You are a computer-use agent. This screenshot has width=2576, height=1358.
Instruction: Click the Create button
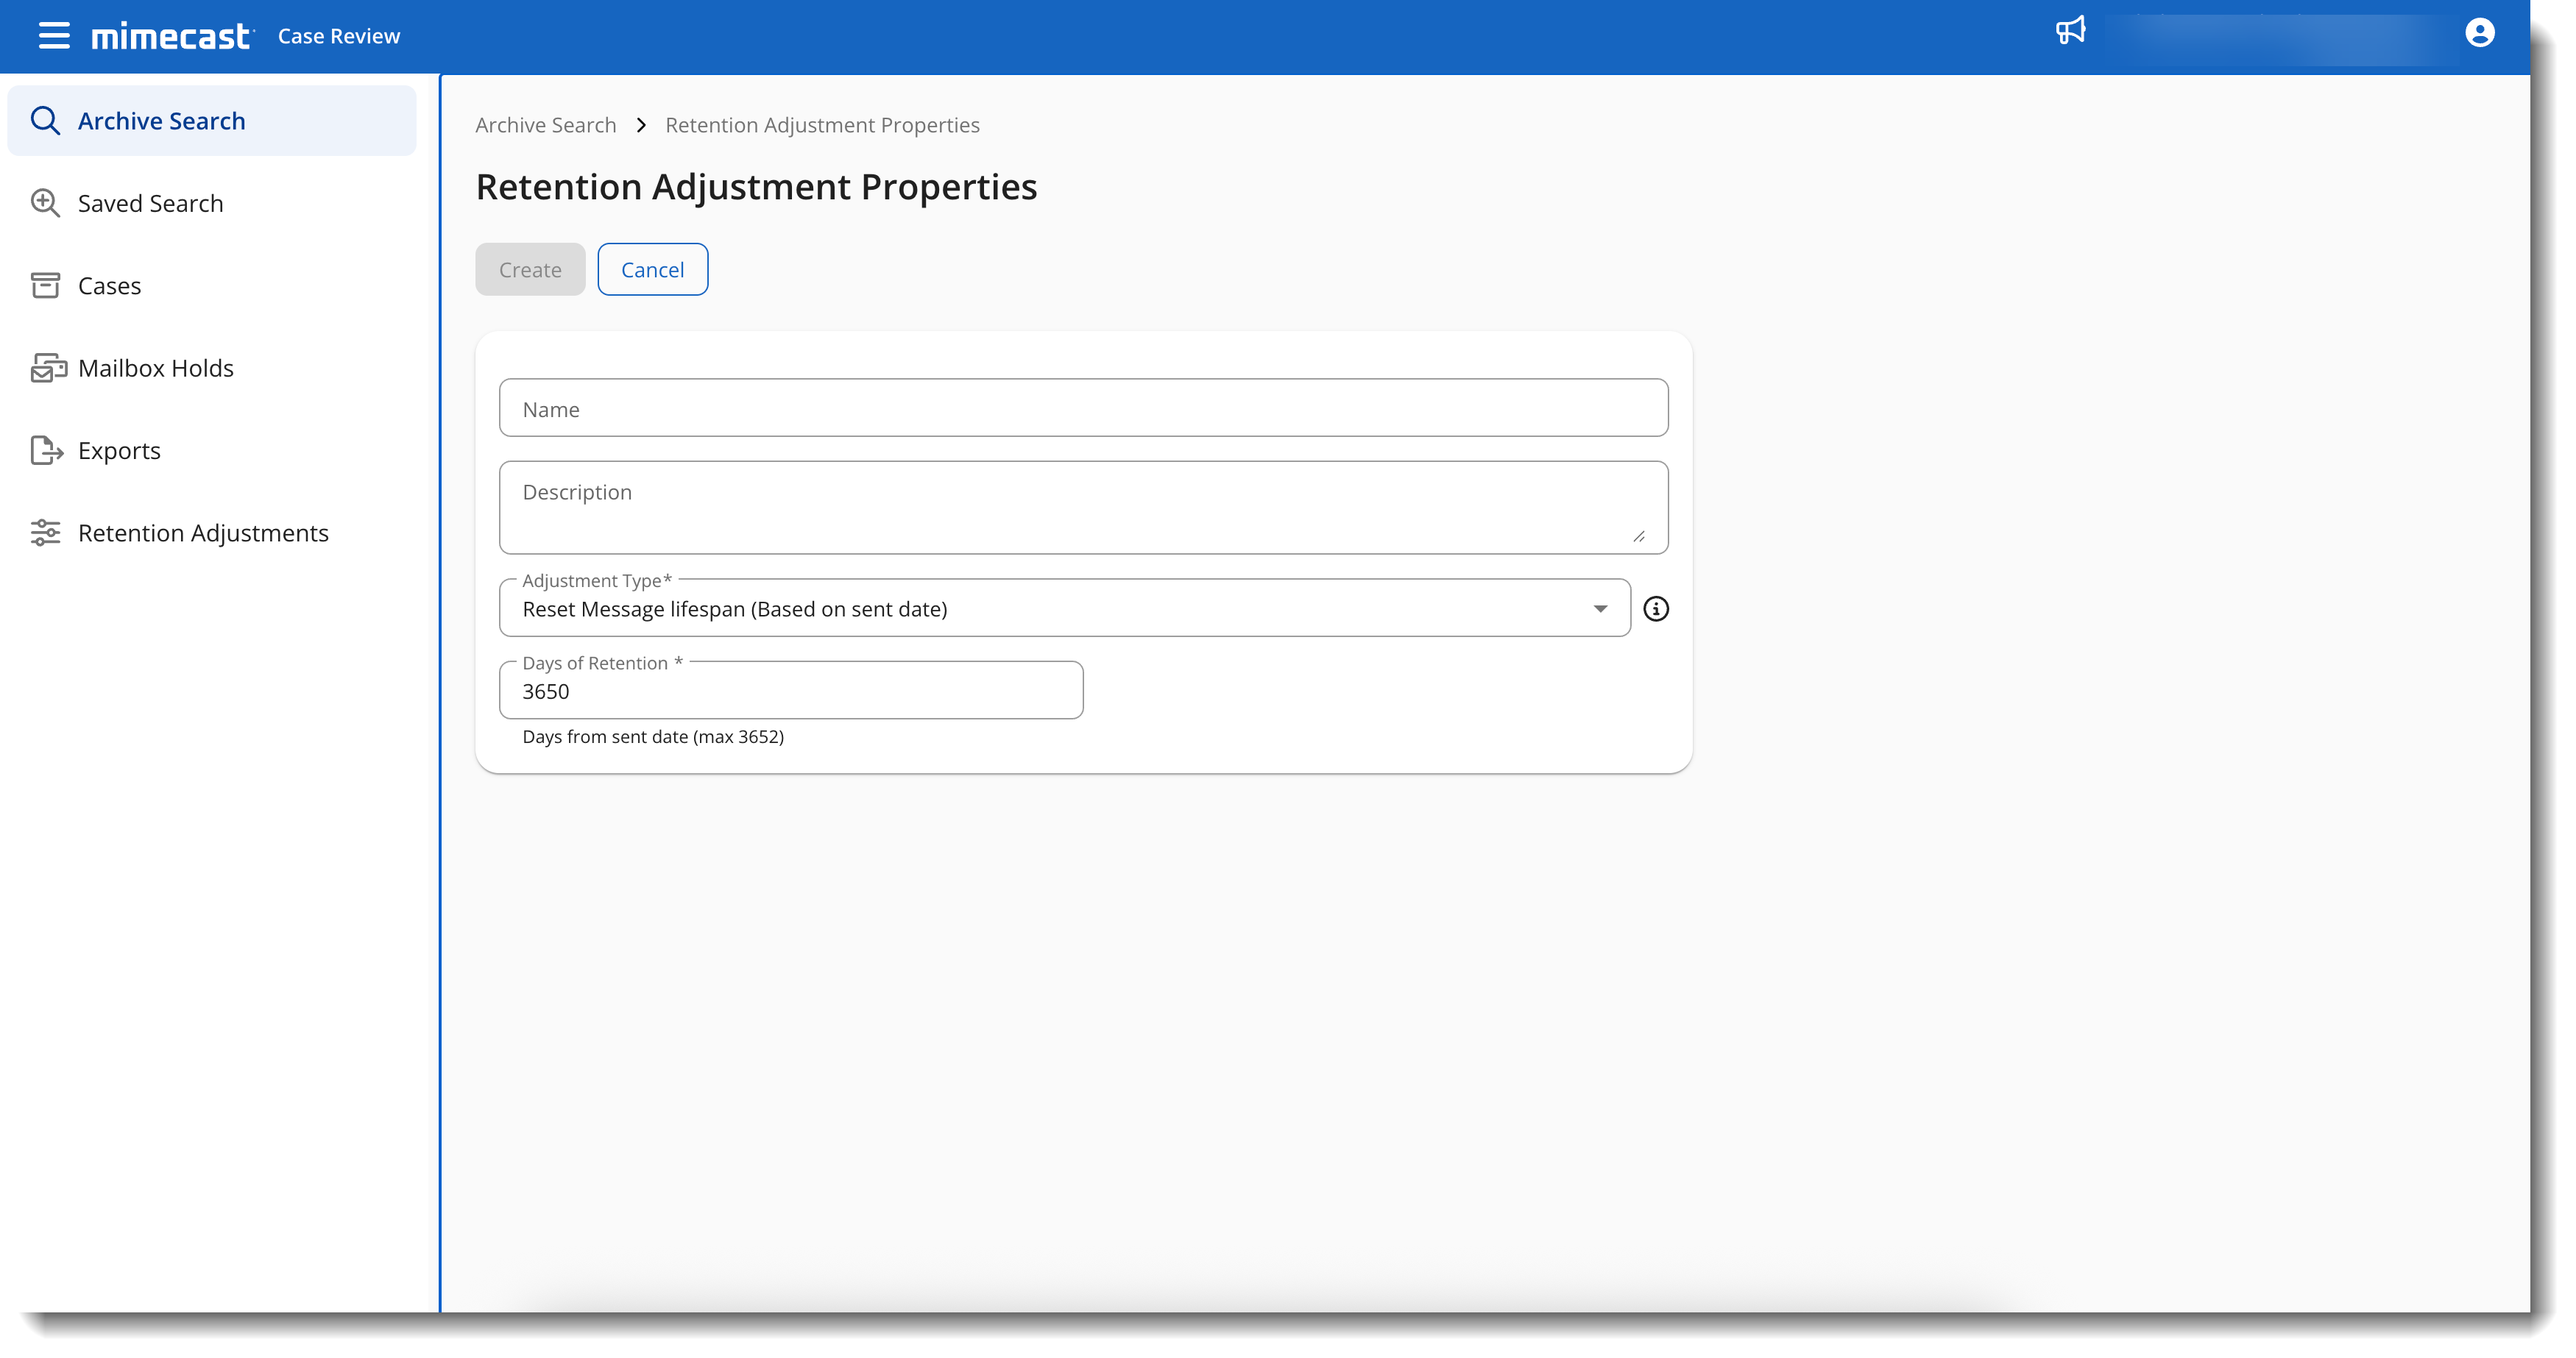[530, 270]
